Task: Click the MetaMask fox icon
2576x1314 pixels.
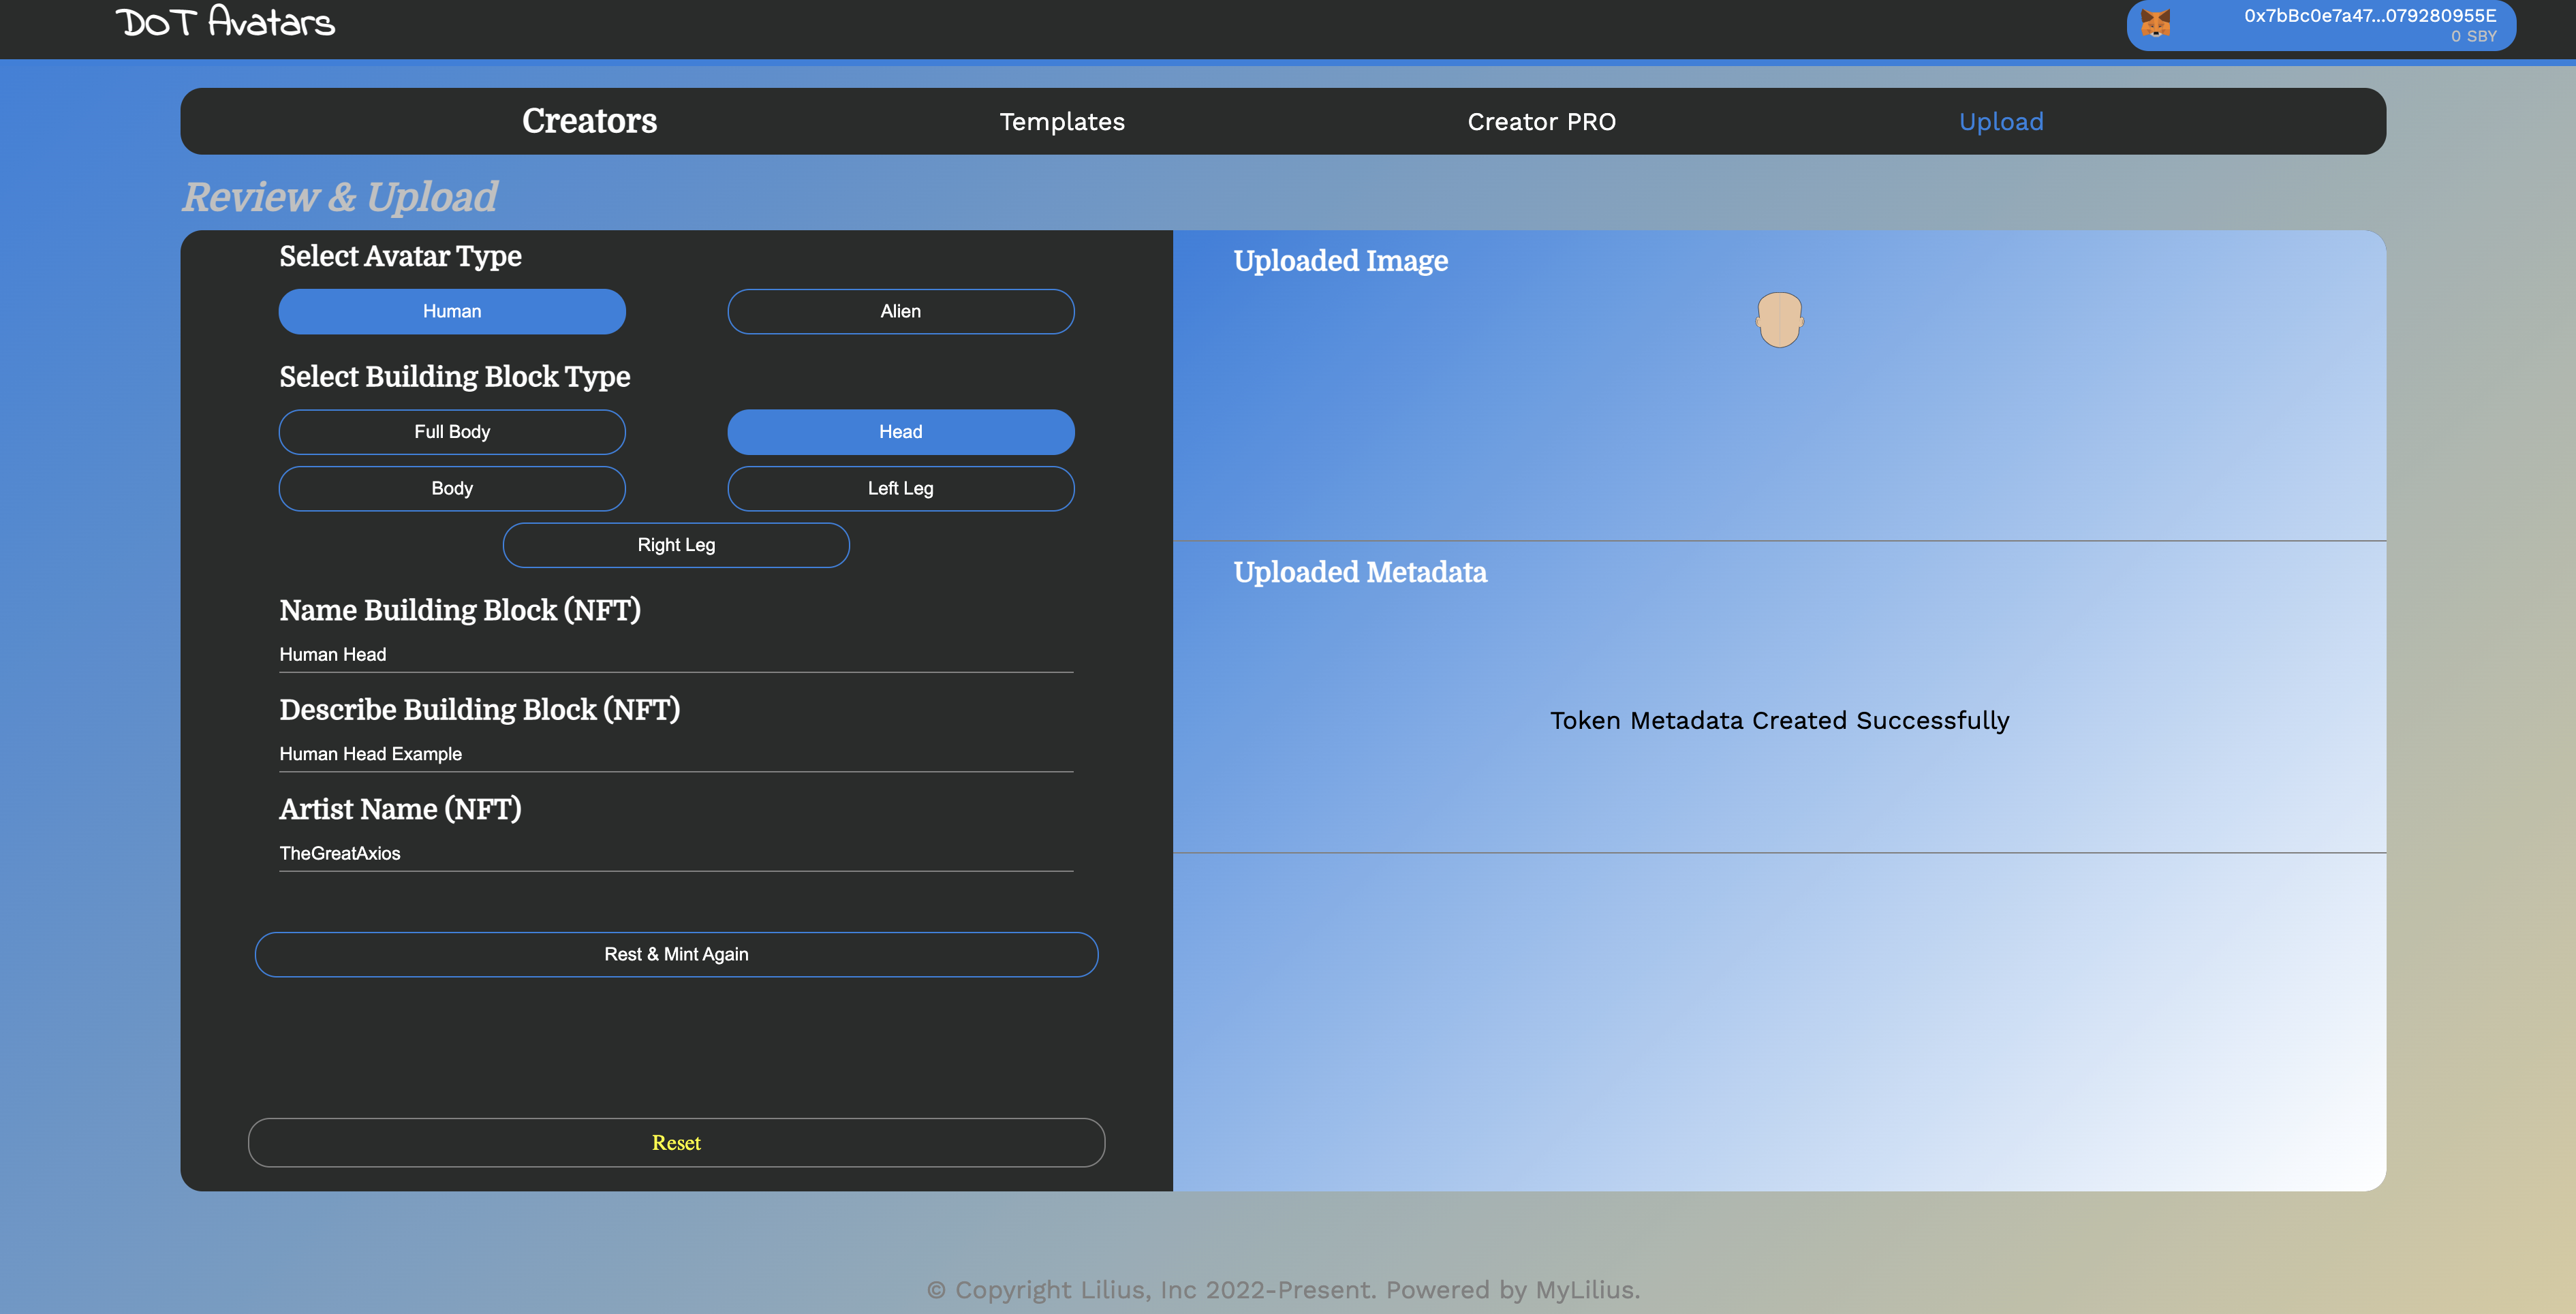Action: (2155, 24)
